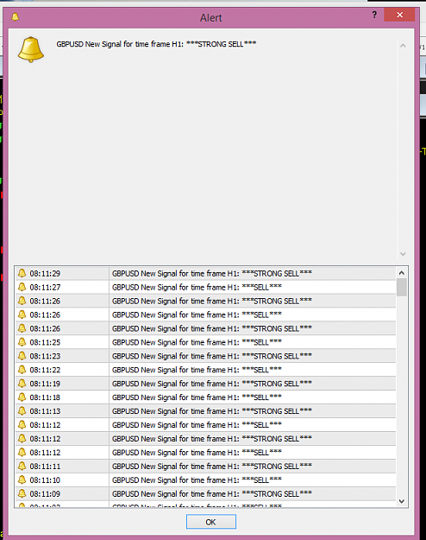Click the bell icon in the 08:11:09 row
The width and height of the screenshot is (426, 540).
[x=22, y=493]
